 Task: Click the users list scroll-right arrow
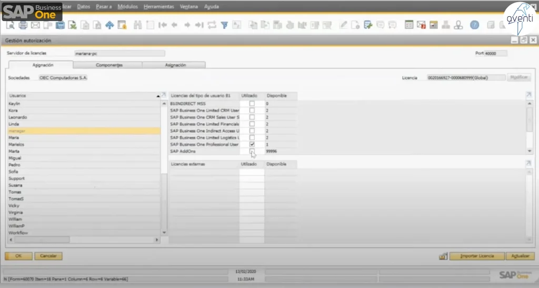(157, 240)
